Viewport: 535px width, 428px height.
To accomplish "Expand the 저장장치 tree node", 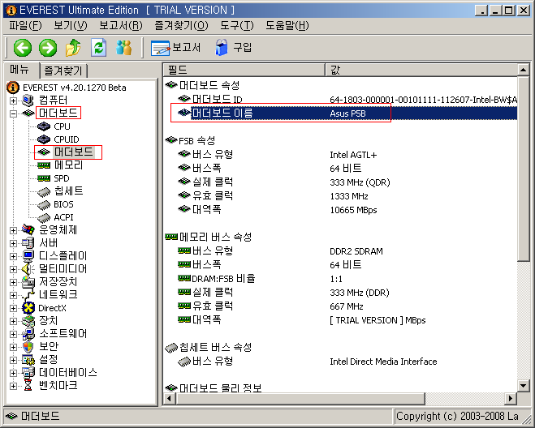I will pos(13,282).
